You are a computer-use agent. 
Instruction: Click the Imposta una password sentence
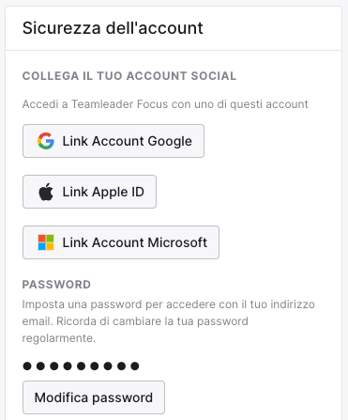[x=168, y=313]
